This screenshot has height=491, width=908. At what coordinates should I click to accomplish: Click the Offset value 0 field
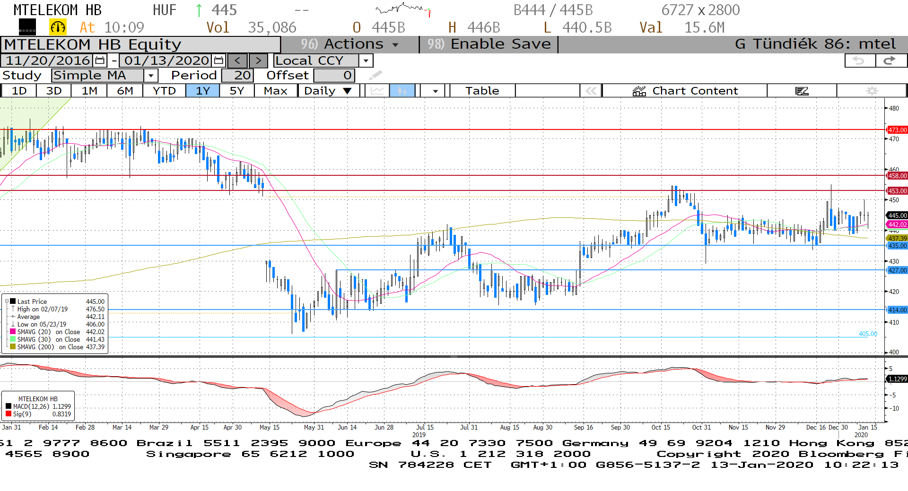click(334, 76)
